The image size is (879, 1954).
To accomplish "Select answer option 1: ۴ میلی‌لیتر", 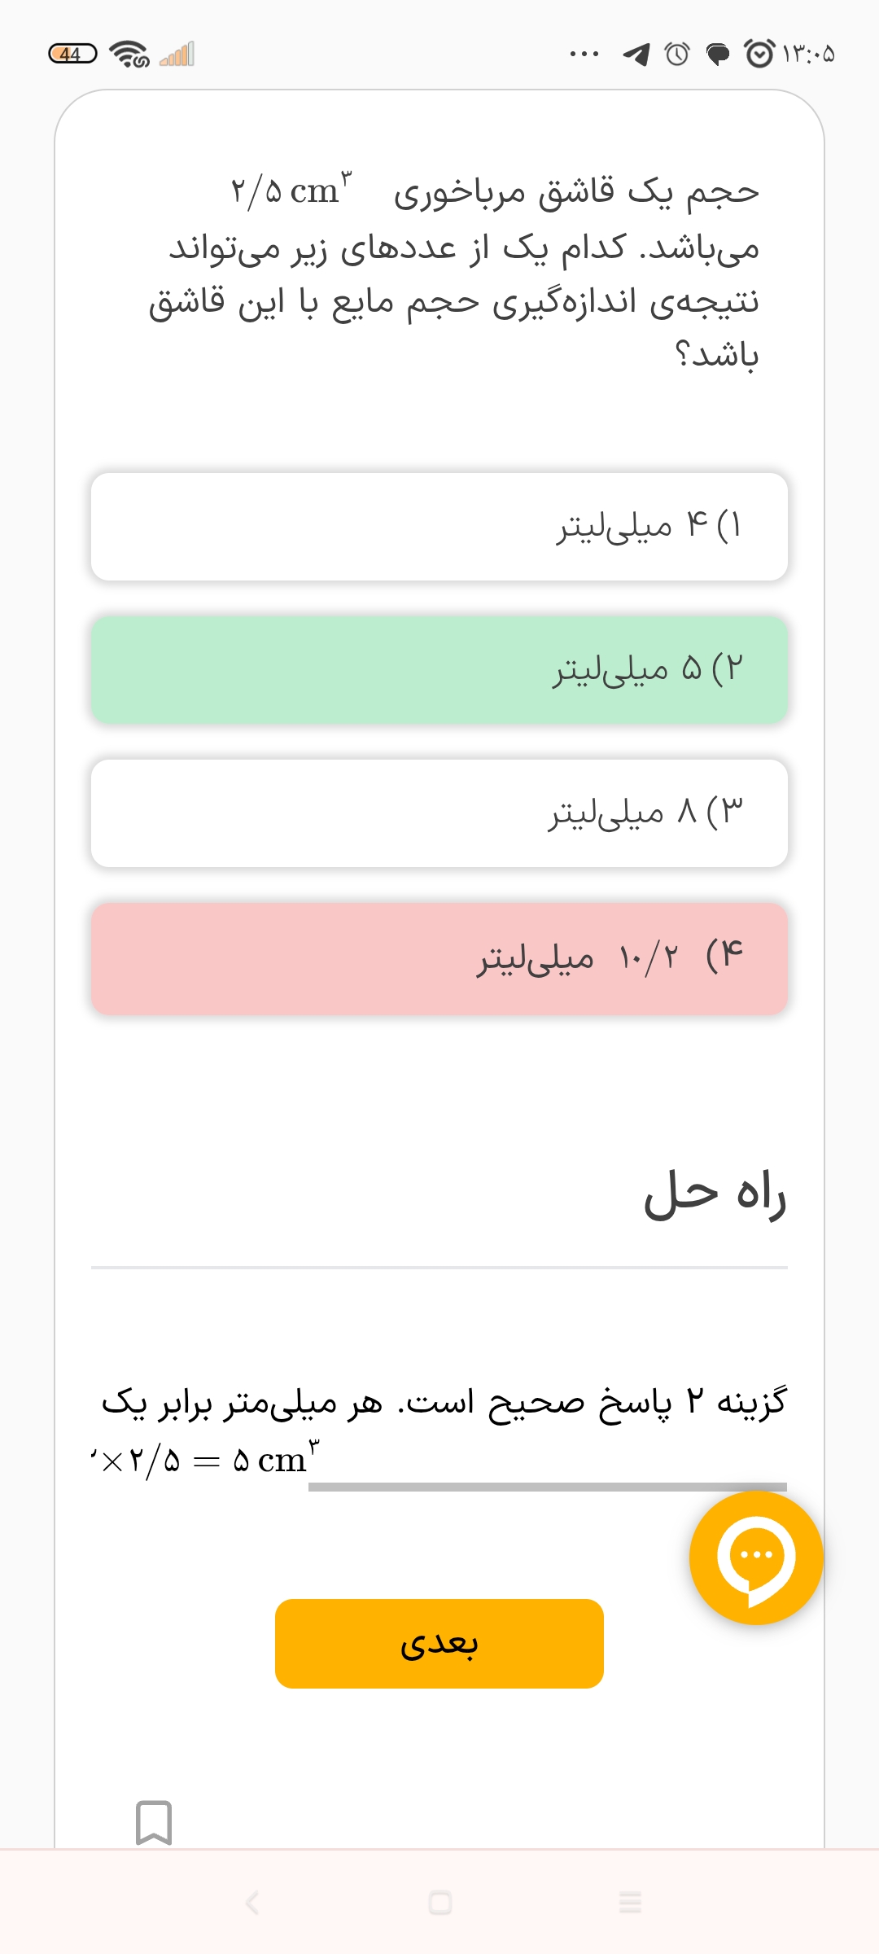I will point(439,527).
